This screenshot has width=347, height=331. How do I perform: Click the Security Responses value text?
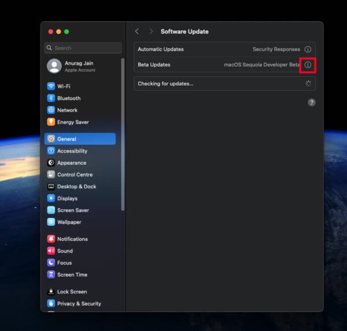[276, 49]
